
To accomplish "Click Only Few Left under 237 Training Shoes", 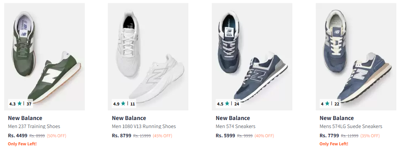I will click(22, 144).
